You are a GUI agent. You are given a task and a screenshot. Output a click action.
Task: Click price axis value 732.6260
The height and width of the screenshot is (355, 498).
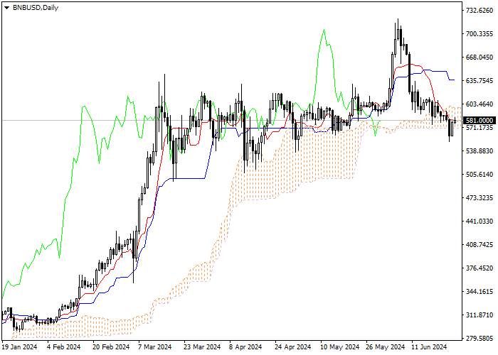click(480, 11)
